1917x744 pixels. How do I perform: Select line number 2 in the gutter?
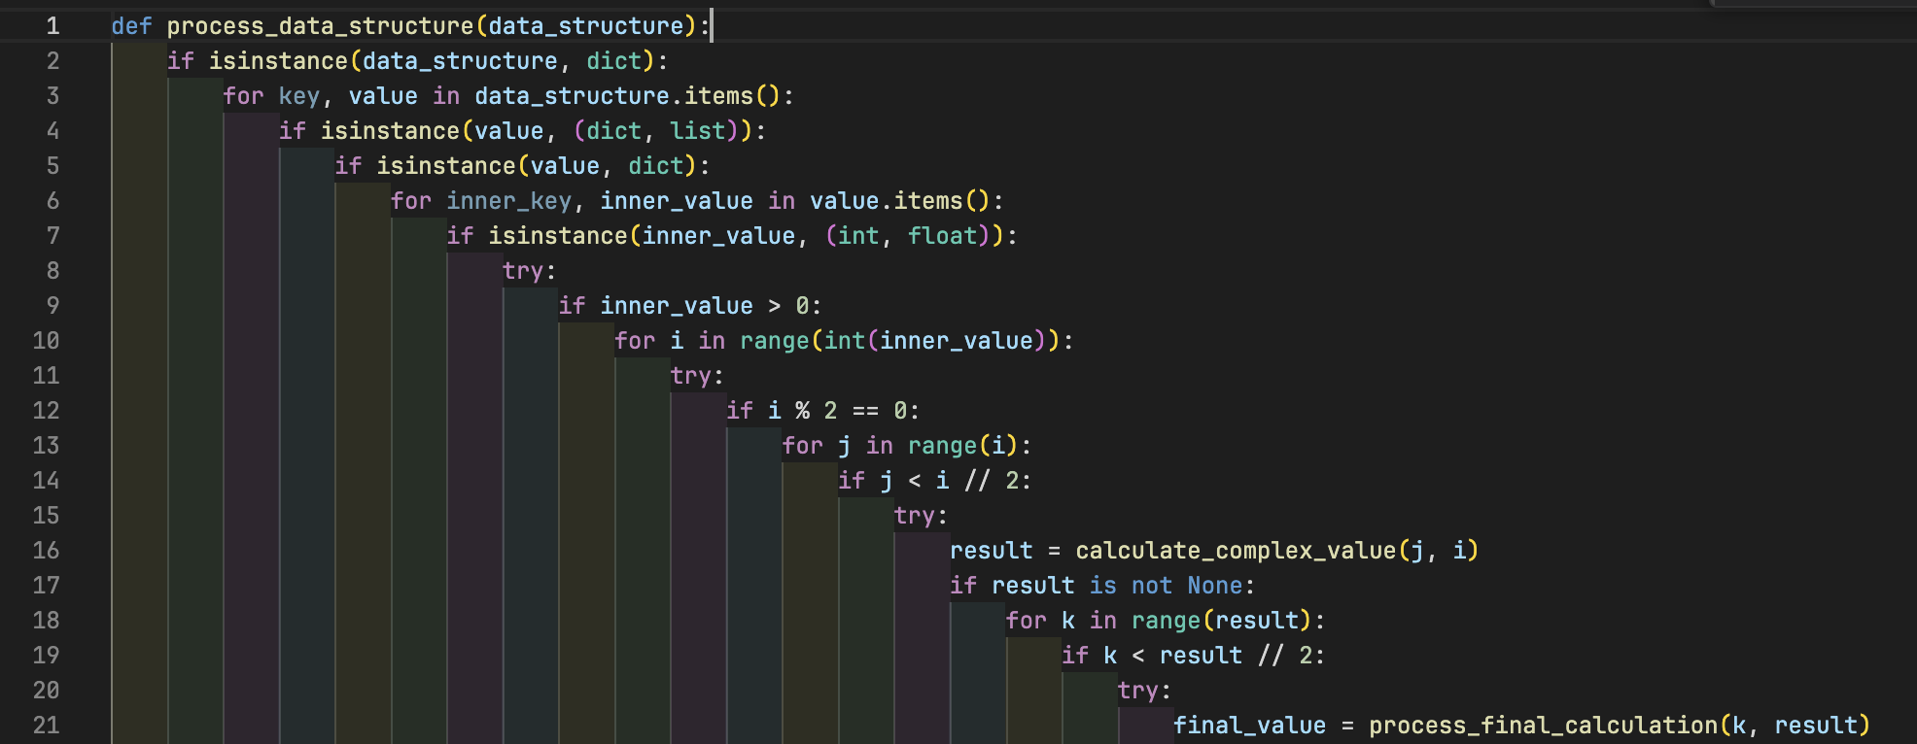[x=52, y=61]
